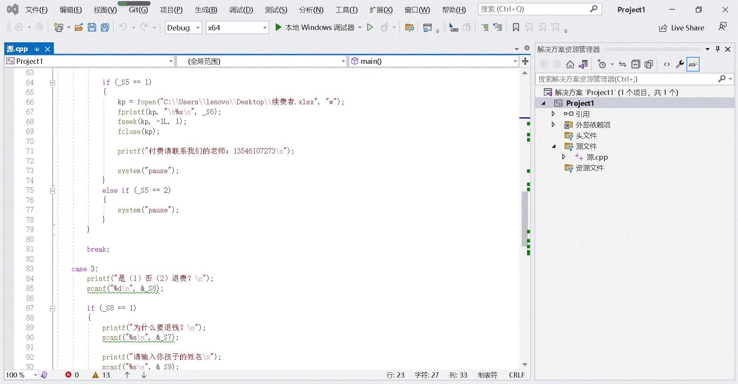Open the 编辑(E) menu
Screen dimensions: 738x384
[71, 10]
